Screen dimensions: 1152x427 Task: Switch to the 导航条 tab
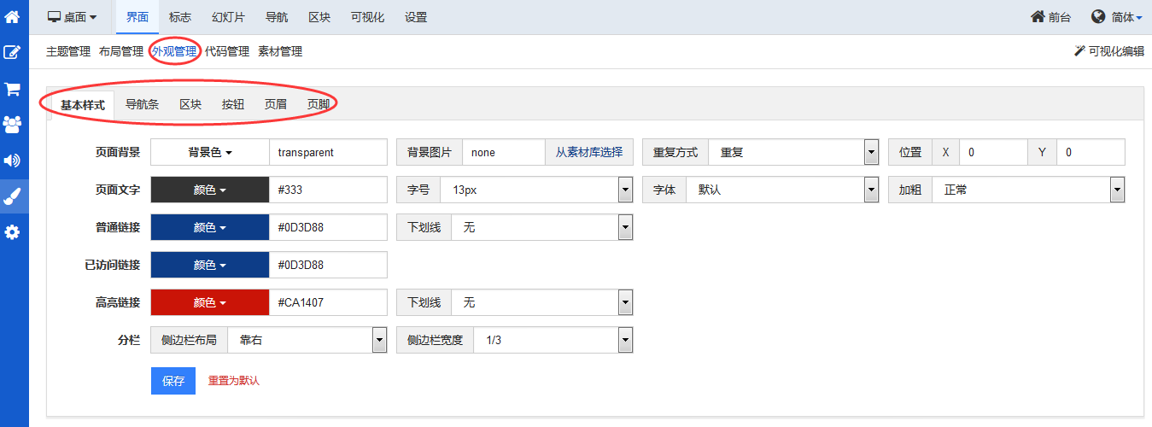tap(142, 104)
